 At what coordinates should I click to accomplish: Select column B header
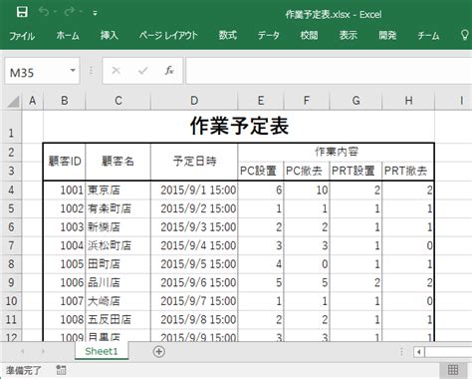pyautogui.click(x=65, y=101)
